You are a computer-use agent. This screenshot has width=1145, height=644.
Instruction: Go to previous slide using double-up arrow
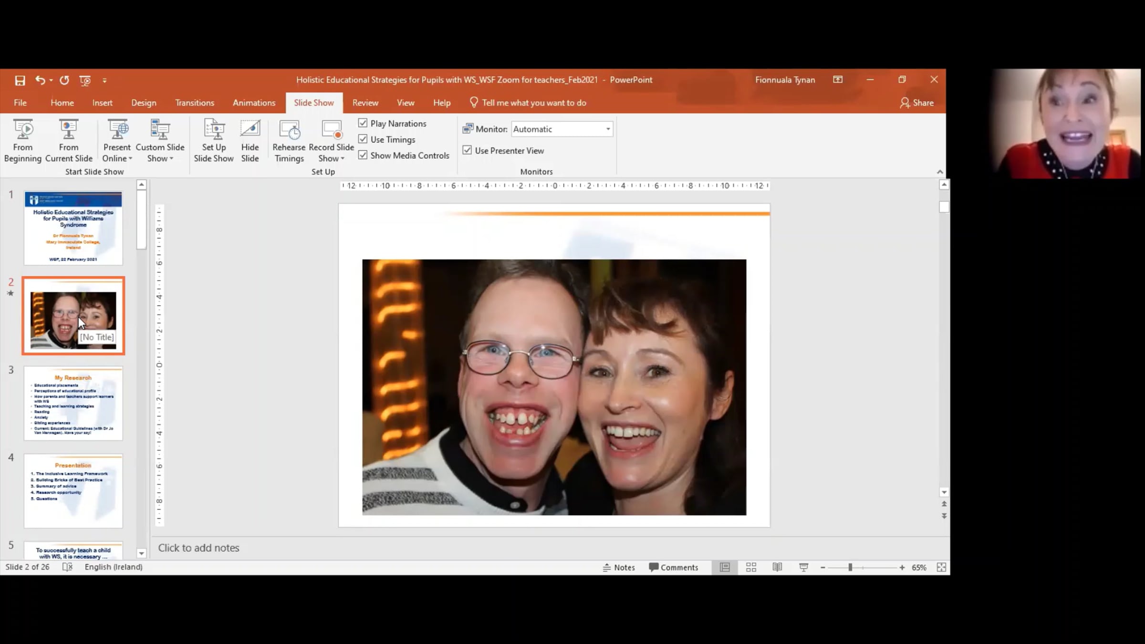(x=944, y=504)
